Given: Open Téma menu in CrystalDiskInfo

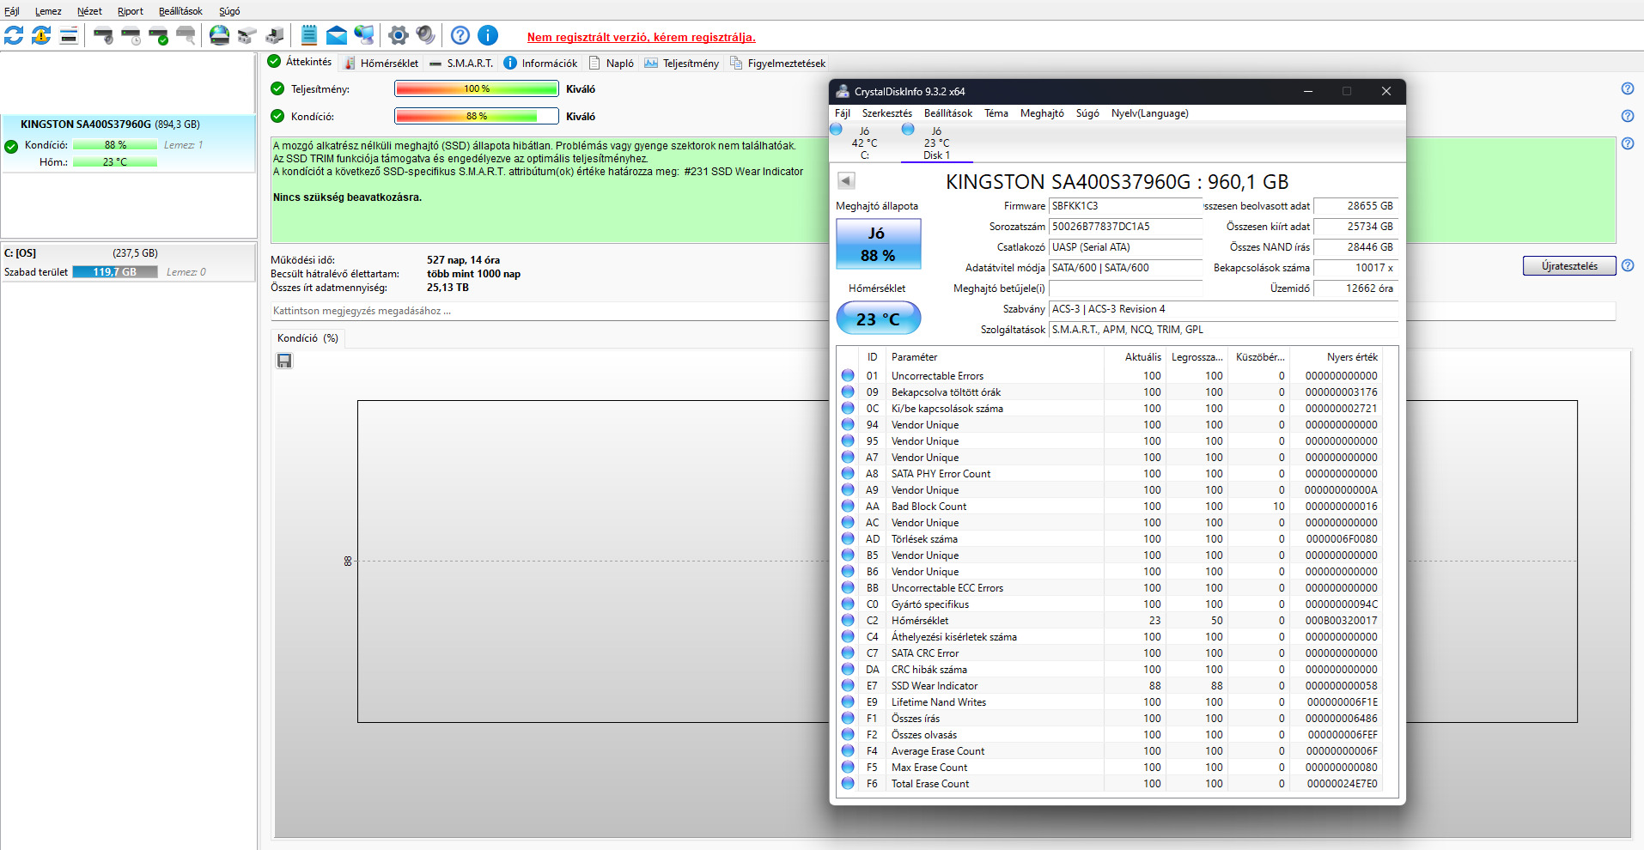Looking at the screenshot, I should (996, 113).
